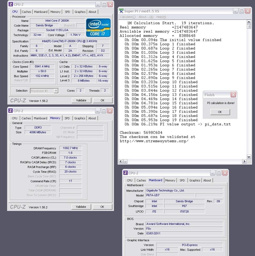Viewport: 255px width, 256px height.
Task: Click the memory Size value 4096 MBytes
Action: [x=38, y=132]
